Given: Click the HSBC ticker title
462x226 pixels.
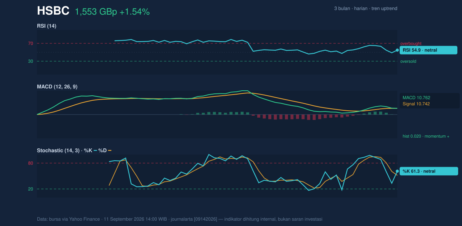Looking at the screenshot, I should pyautogui.click(x=53, y=11).
